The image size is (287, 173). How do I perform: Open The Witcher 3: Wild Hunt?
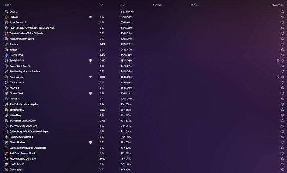click(x=23, y=126)
